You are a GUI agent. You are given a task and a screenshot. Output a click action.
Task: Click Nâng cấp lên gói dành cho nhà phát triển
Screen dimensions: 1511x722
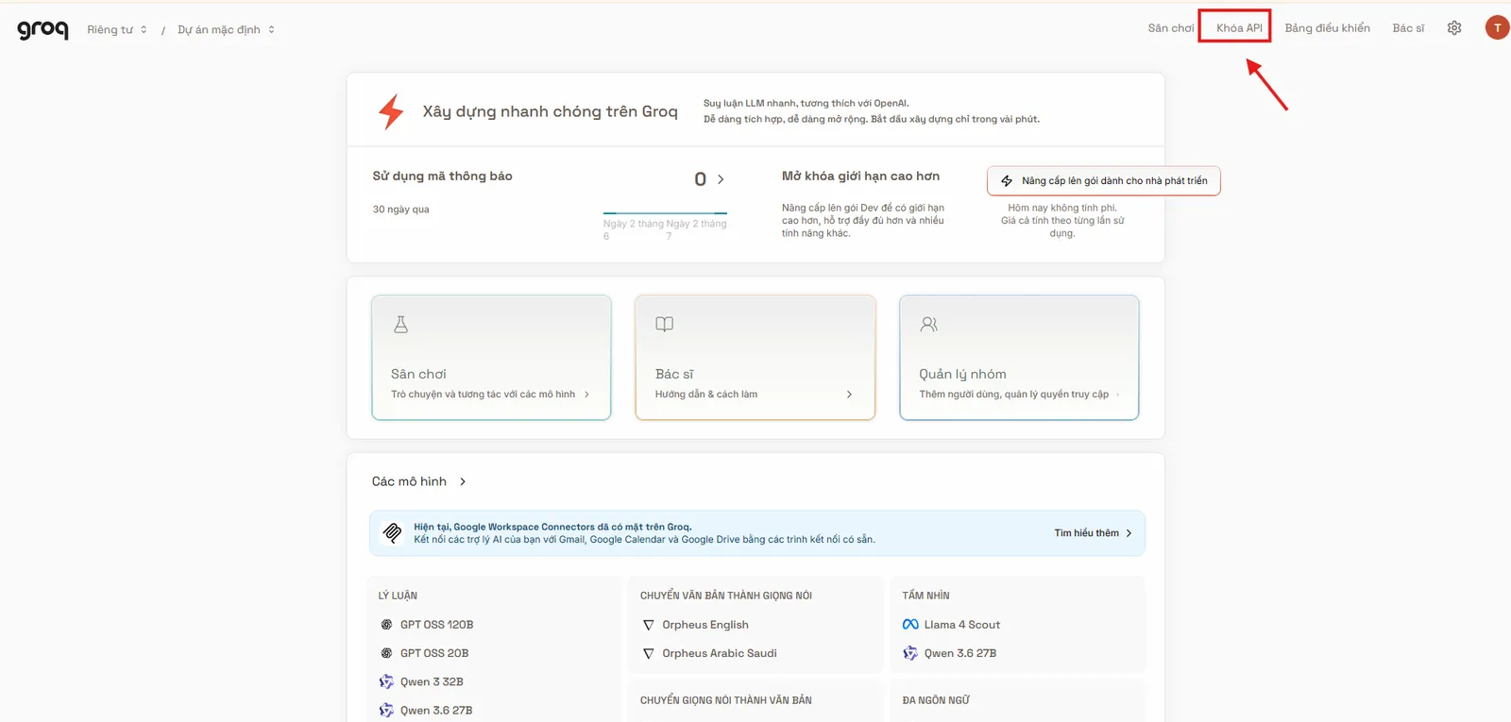[1104, 181]
